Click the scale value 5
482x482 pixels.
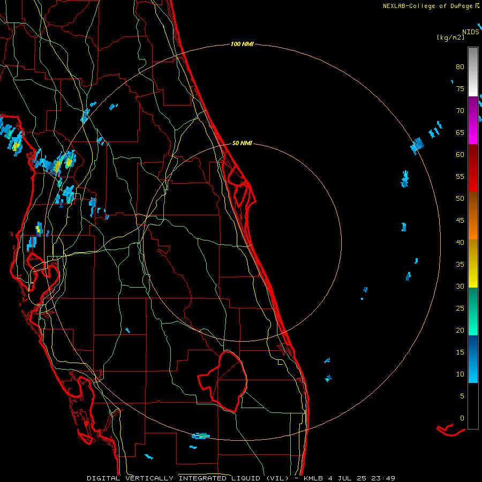[x=462, y=396]
